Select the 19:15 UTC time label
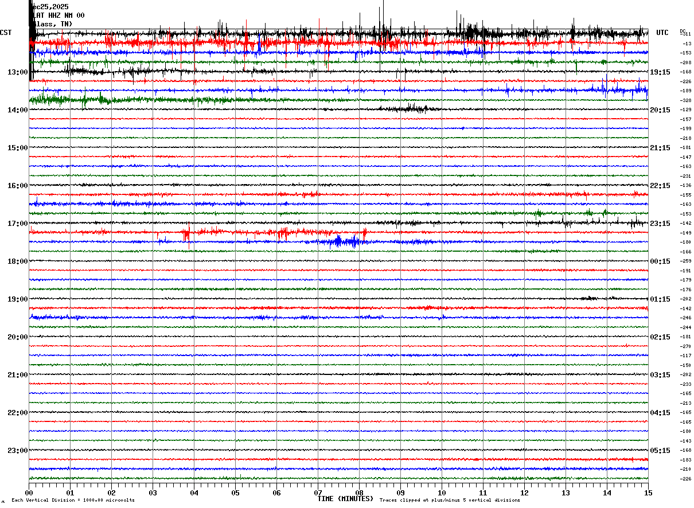 point(660,72)
